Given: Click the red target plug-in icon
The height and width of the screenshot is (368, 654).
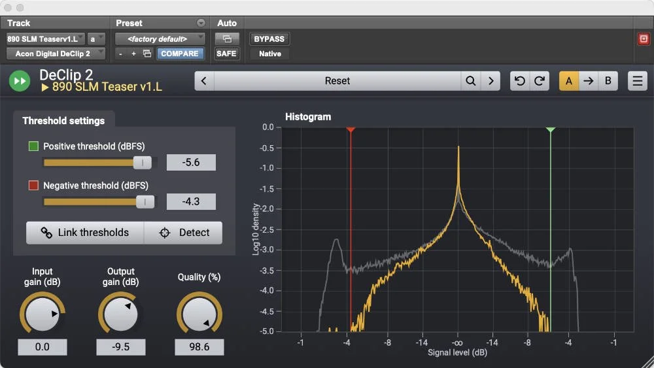Looking at the screenshot, I should tap(644, 39).
